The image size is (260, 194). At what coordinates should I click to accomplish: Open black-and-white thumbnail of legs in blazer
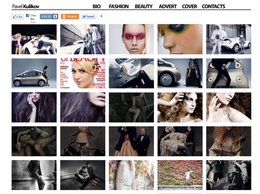coord(34,175)
